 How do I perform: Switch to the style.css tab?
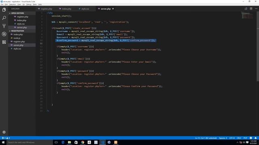pos(85,9)
